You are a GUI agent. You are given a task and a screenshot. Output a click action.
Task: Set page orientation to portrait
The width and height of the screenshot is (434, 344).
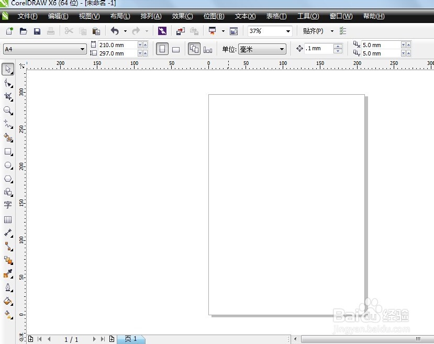pos(162,49)
